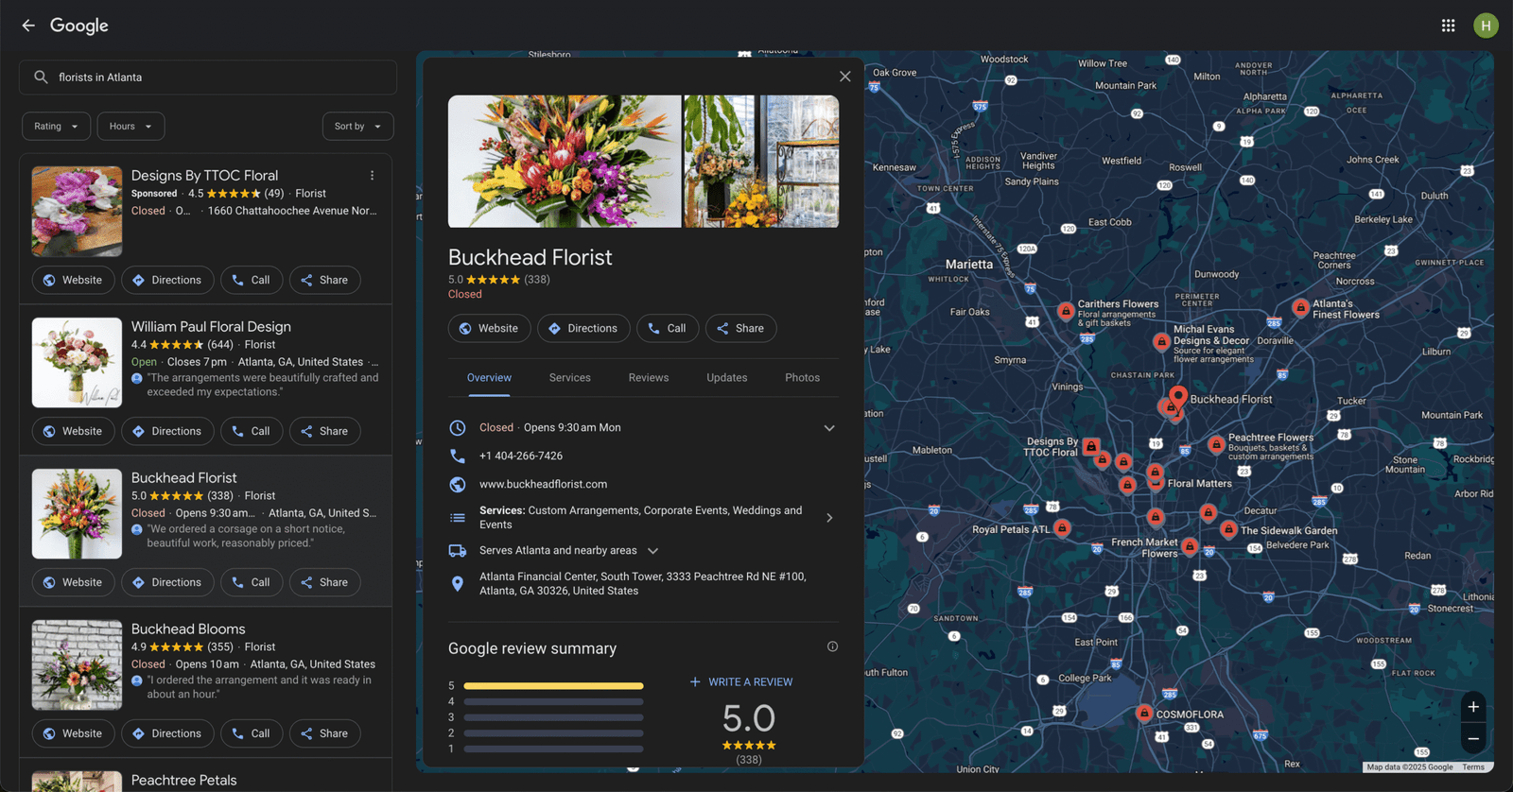Image resolution: width=1513 pixels, height=792 pixels.
Task: Expand opening hours chevron
Action: coord(829,428)
